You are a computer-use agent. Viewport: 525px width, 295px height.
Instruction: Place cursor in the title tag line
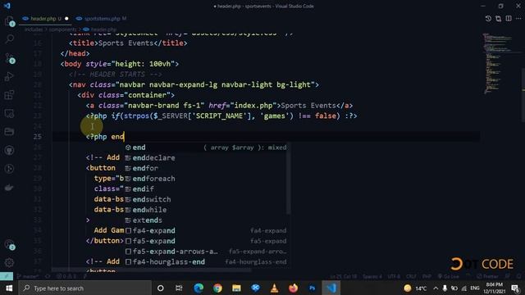pos(128,43)
